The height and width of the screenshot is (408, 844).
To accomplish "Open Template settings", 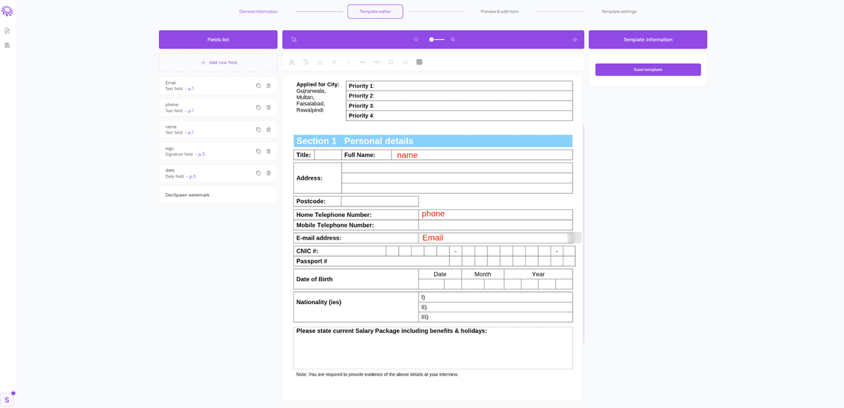I will pyautogui.click(x=618, y=11).
